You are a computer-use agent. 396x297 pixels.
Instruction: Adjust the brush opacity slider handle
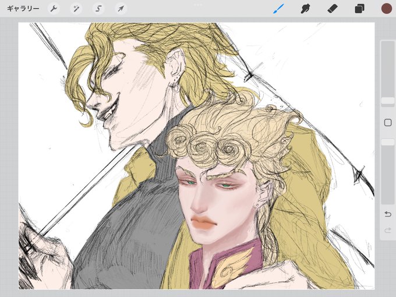388,142
